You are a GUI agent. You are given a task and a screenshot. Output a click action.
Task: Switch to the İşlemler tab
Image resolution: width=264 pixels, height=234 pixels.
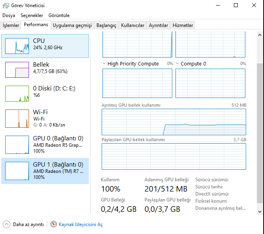[x=11, y=25]
